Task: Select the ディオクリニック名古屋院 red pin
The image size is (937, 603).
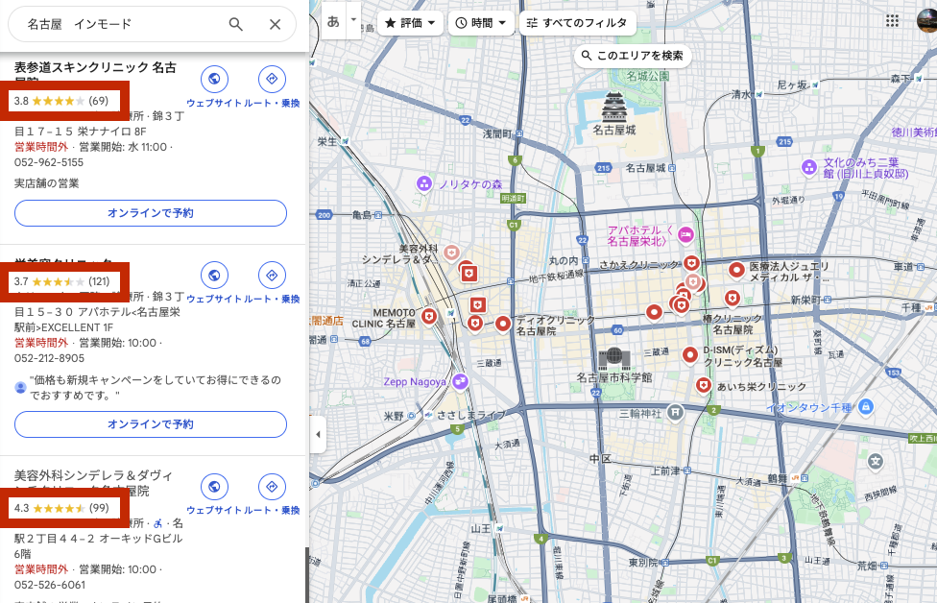Action: point(503,325)
